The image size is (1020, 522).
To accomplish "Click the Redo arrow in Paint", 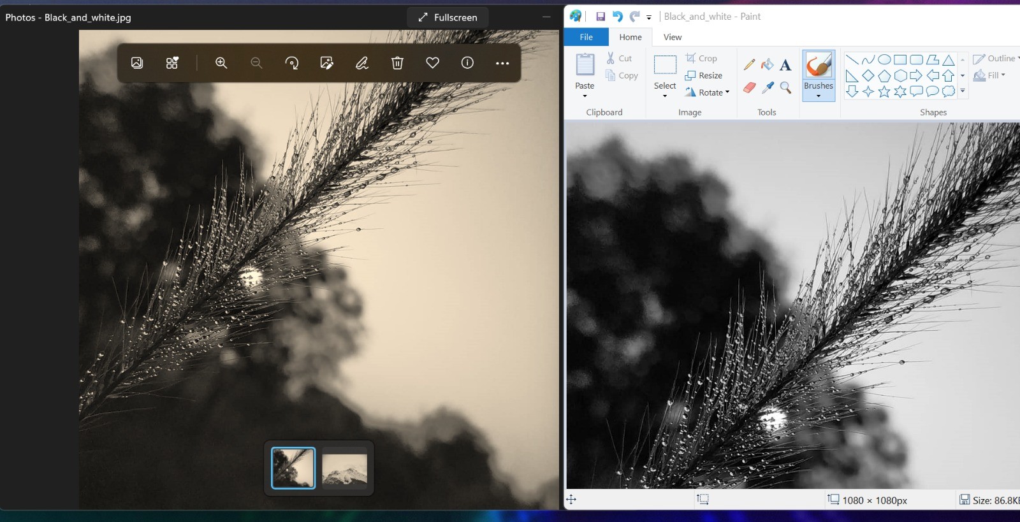I will 634,17.
